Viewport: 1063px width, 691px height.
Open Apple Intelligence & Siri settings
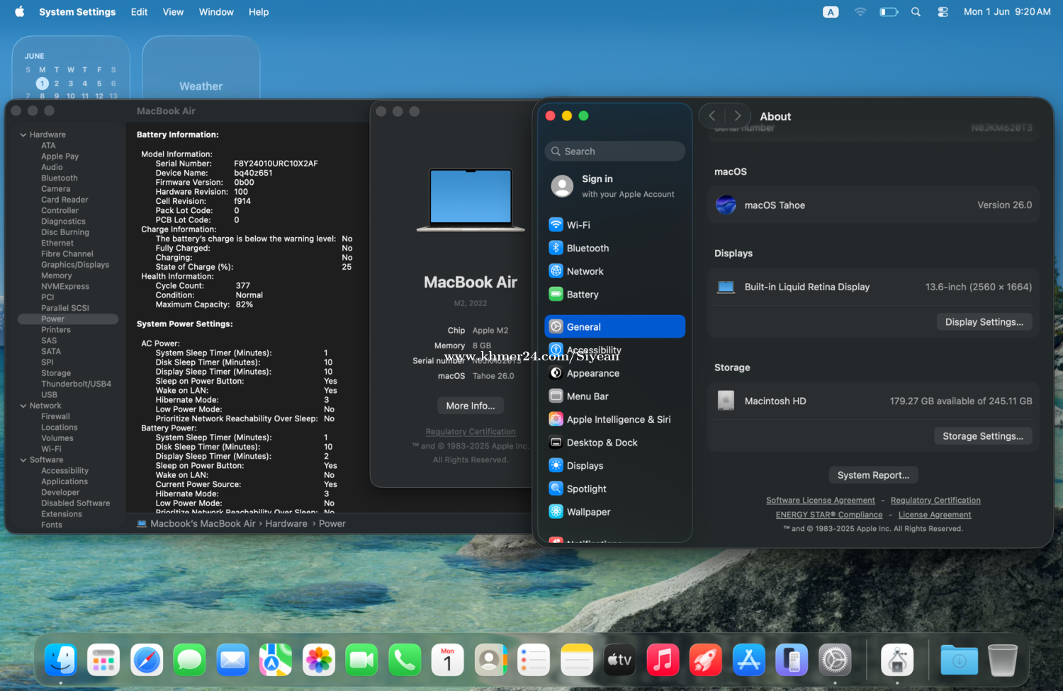coord(615,419)
